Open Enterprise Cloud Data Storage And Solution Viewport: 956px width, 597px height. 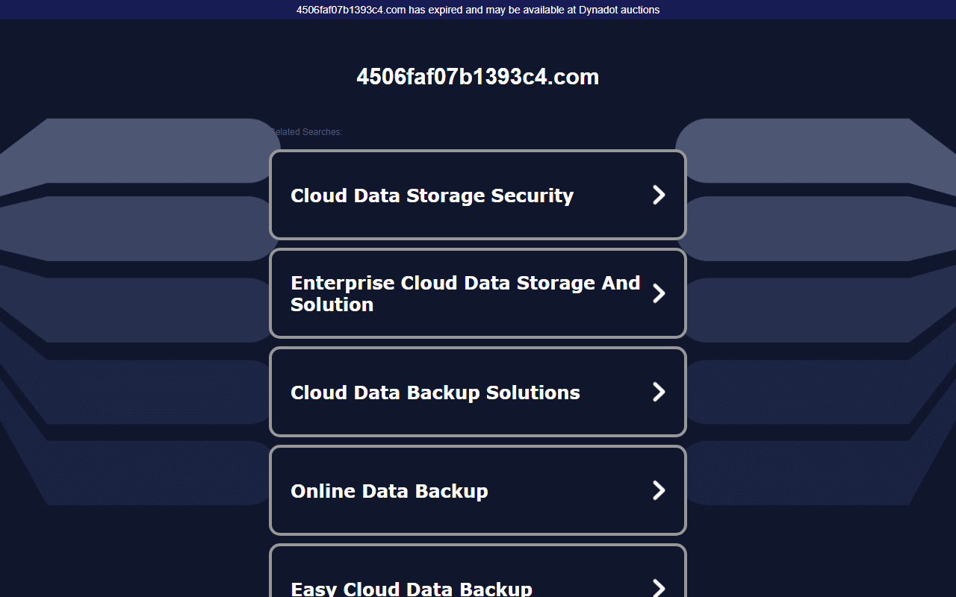(478, 293)
